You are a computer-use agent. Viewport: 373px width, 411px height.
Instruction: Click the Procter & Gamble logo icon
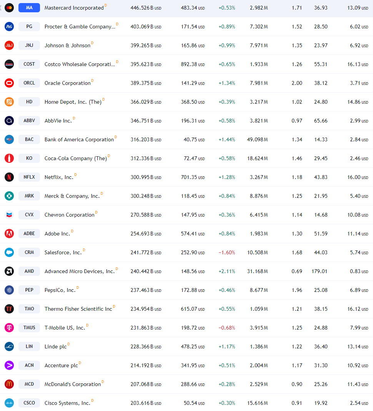point(9,27)
